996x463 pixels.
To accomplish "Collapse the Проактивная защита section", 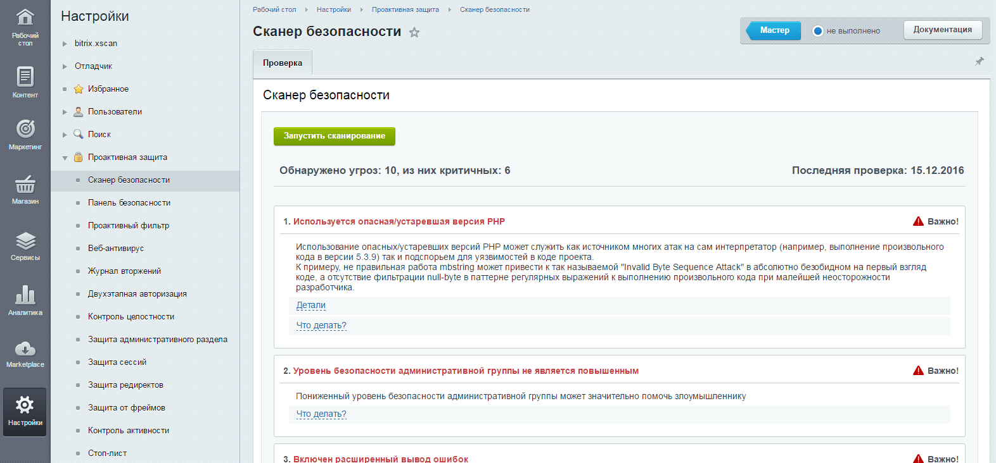I will pyautogui.click(x=65, y=157).
